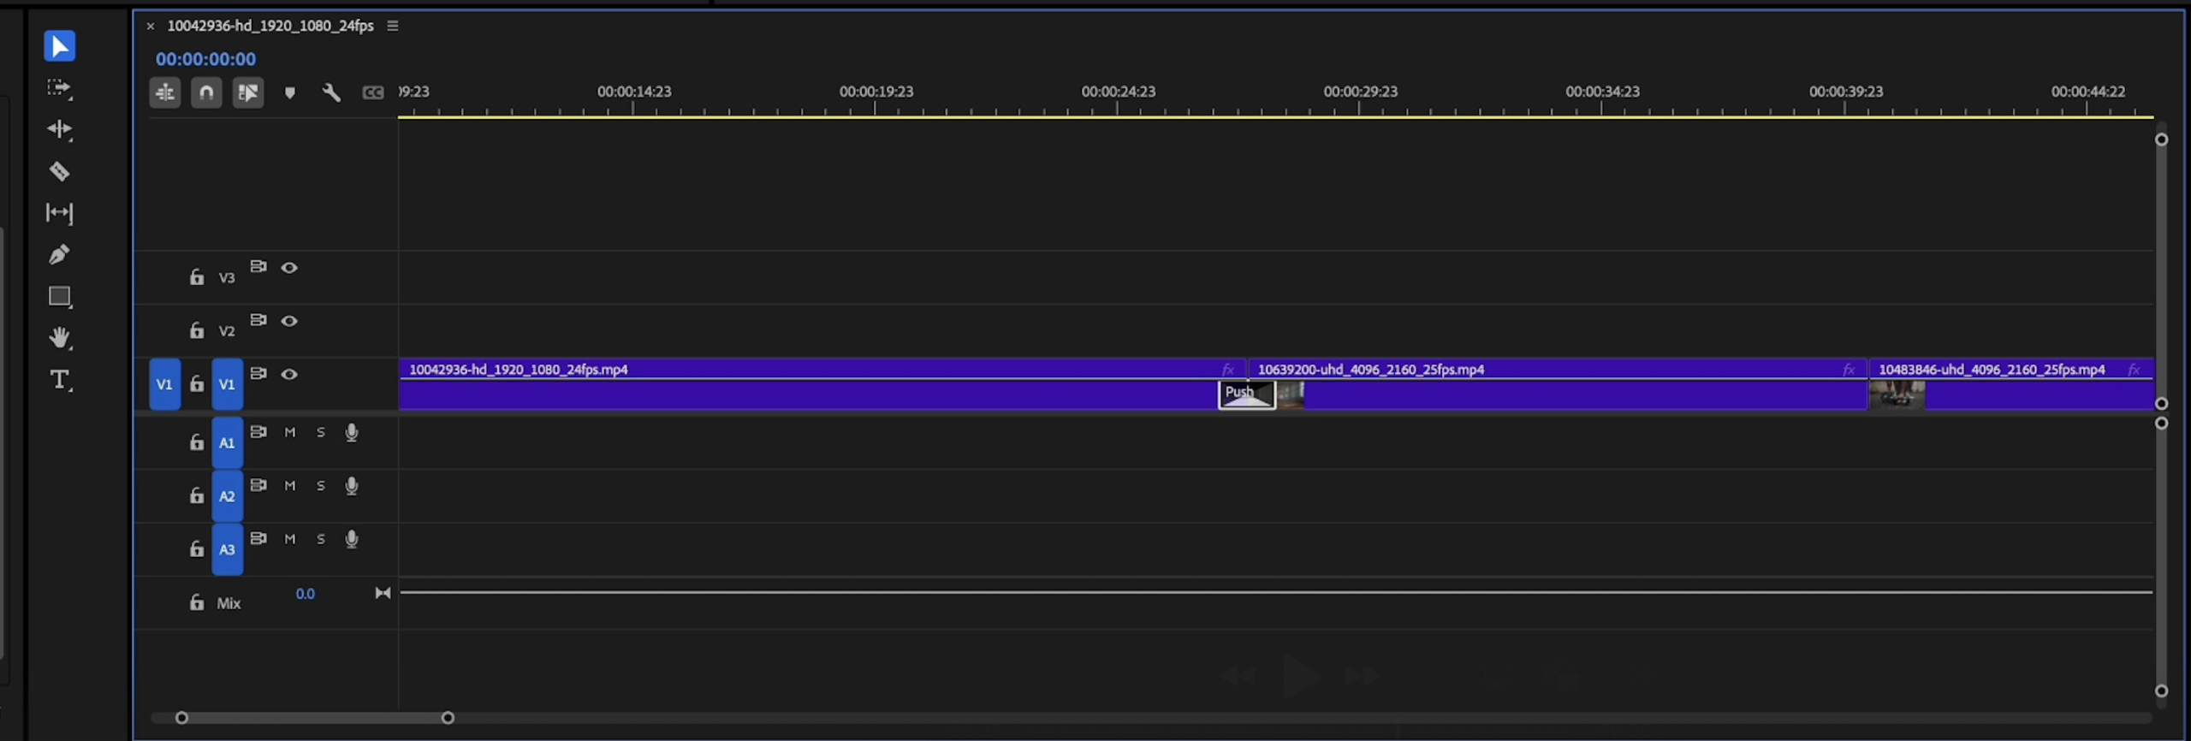This screenshot has height=741, width=2191.
Task: Hide the V3 track output eye
Action: [289, 268]
